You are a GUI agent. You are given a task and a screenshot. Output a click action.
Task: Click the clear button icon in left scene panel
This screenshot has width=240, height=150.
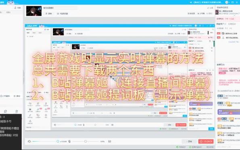(x=17, y=96)
